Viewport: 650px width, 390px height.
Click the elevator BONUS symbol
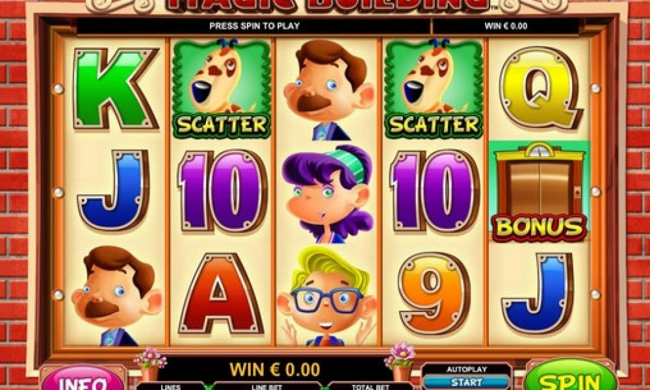click(539, 192)
